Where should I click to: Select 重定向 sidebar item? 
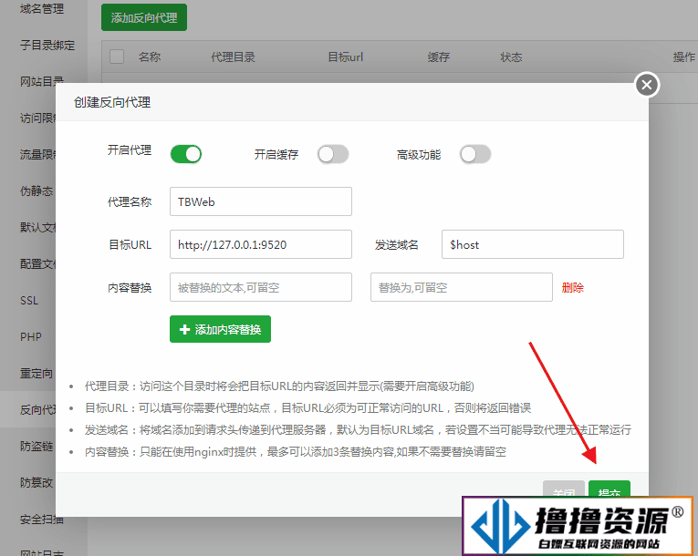36,373
